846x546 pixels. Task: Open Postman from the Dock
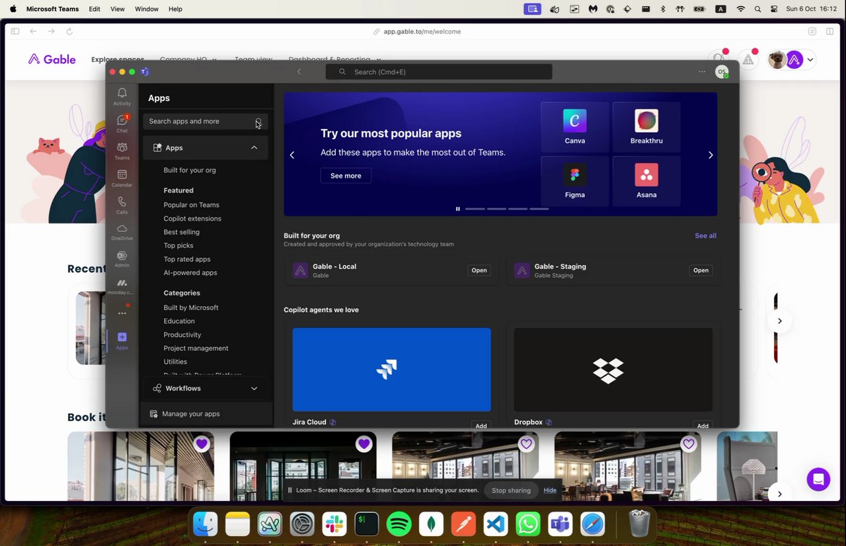pos(463,524)
